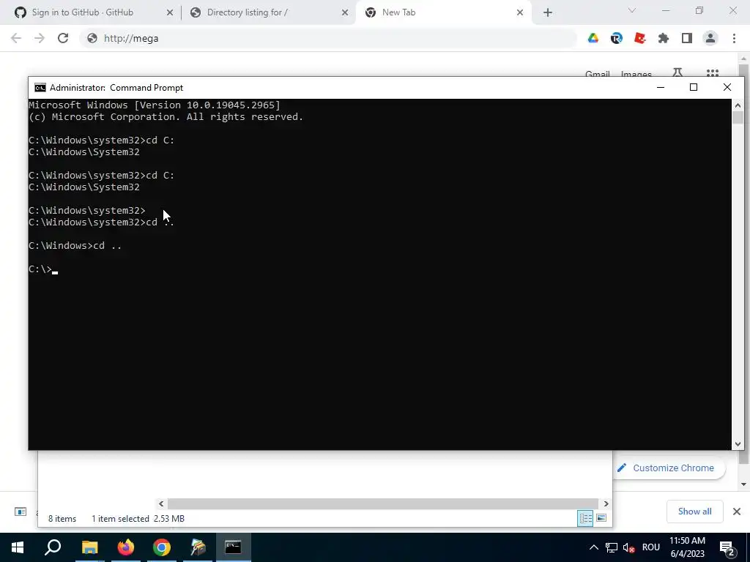Click Explorer horizontal scrollbar left arrow
The image size is (750, 562).
161,503
